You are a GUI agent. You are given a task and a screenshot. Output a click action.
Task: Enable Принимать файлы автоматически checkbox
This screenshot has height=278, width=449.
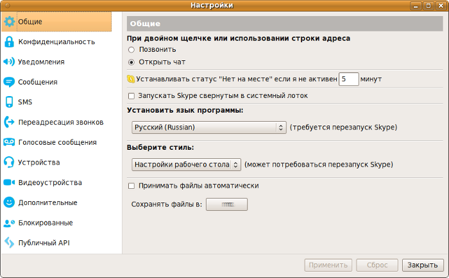(x=131, y=186)
